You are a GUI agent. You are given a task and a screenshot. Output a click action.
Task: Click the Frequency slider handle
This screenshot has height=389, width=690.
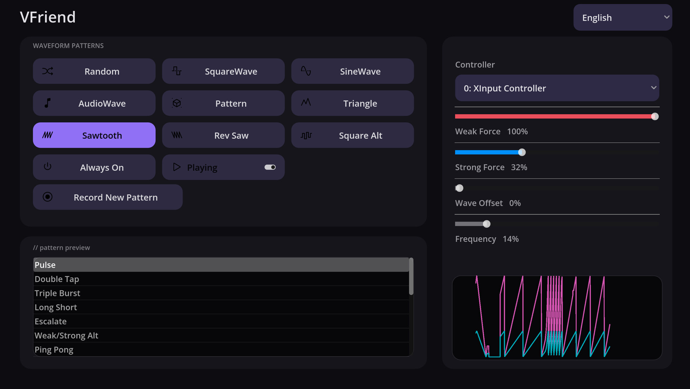click(486, 224)
